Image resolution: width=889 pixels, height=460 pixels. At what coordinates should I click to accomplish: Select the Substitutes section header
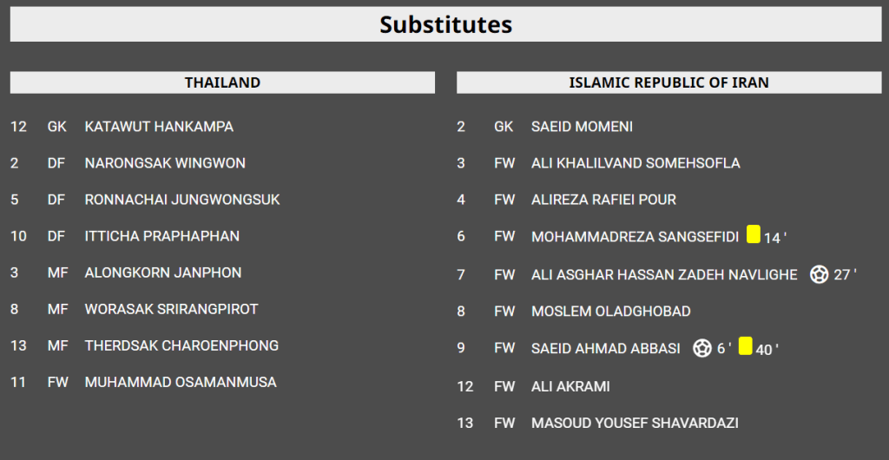point(444,25)
